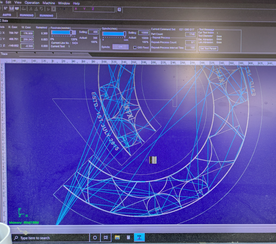
Task: Open the Machine menu
Action: pyautogui.click(x=49, y=3)
